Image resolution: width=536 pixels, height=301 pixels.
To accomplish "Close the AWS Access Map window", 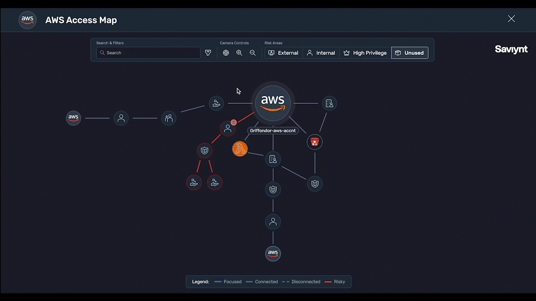I will pos(511,19).
